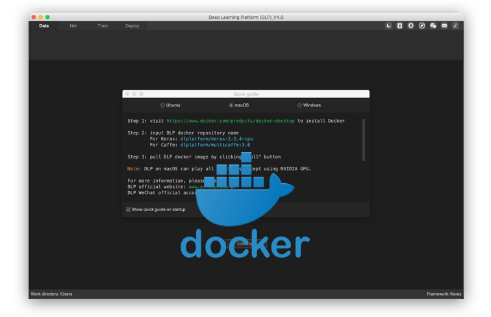Open the docker-desktop download link

(231, 121)
